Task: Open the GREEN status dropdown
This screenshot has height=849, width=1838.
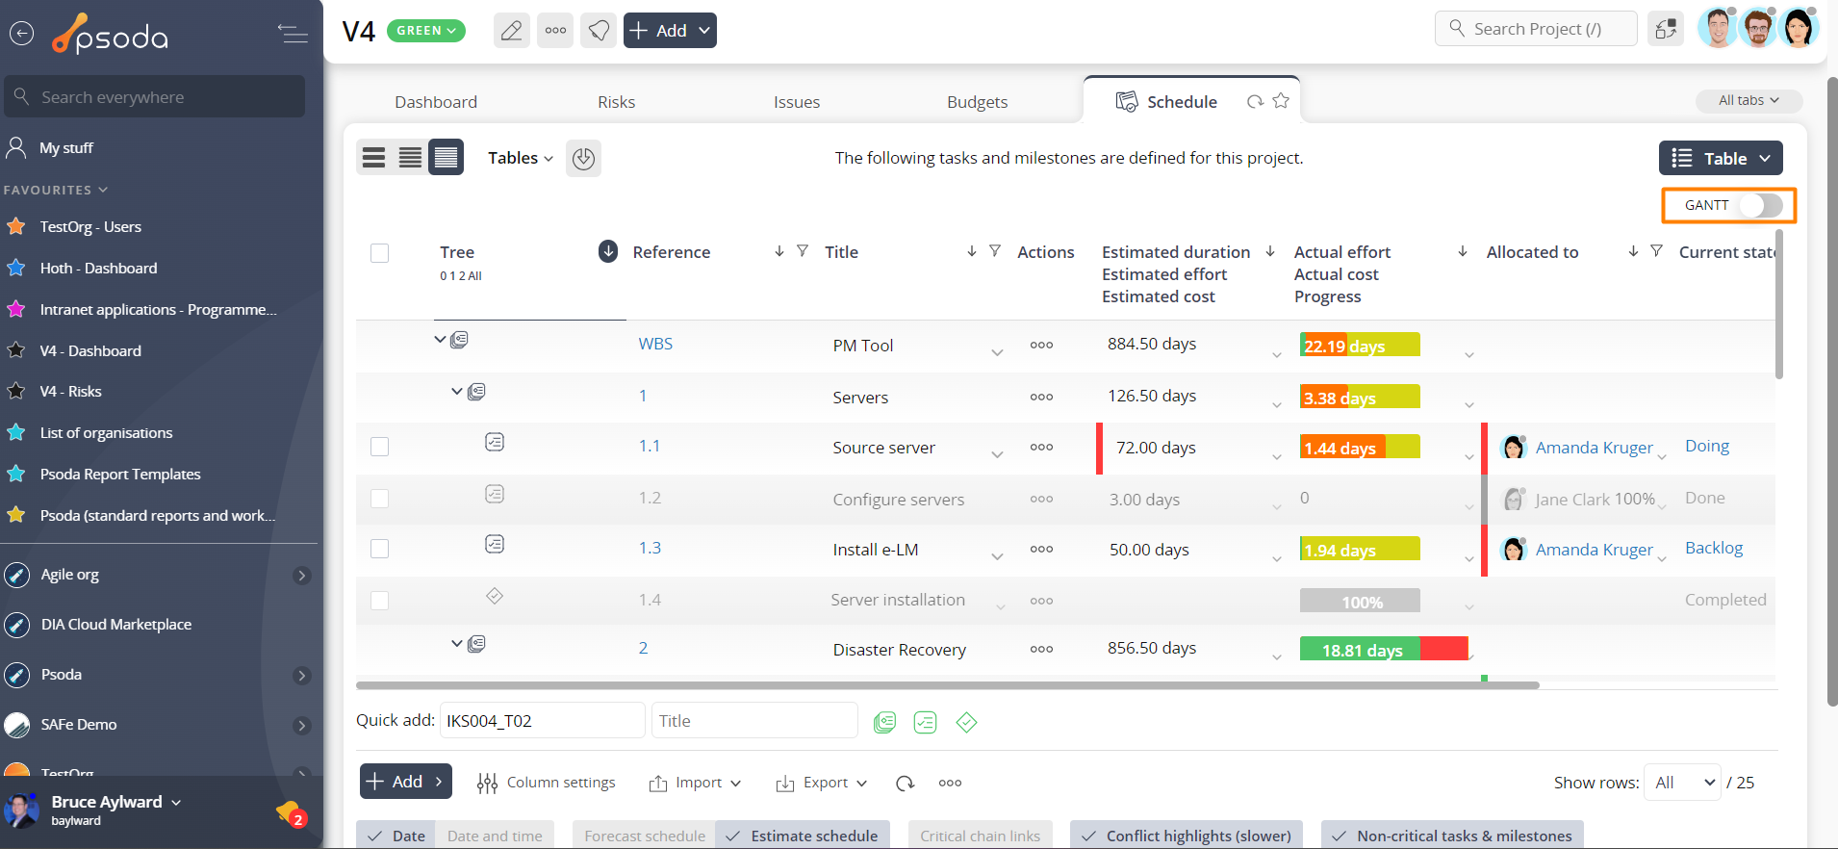Action: point(425,31)
